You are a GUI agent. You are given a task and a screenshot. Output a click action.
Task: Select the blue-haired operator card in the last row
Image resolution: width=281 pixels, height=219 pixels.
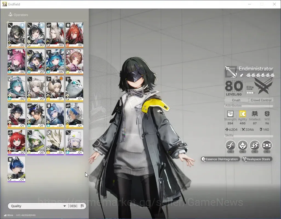pos(16,169)
